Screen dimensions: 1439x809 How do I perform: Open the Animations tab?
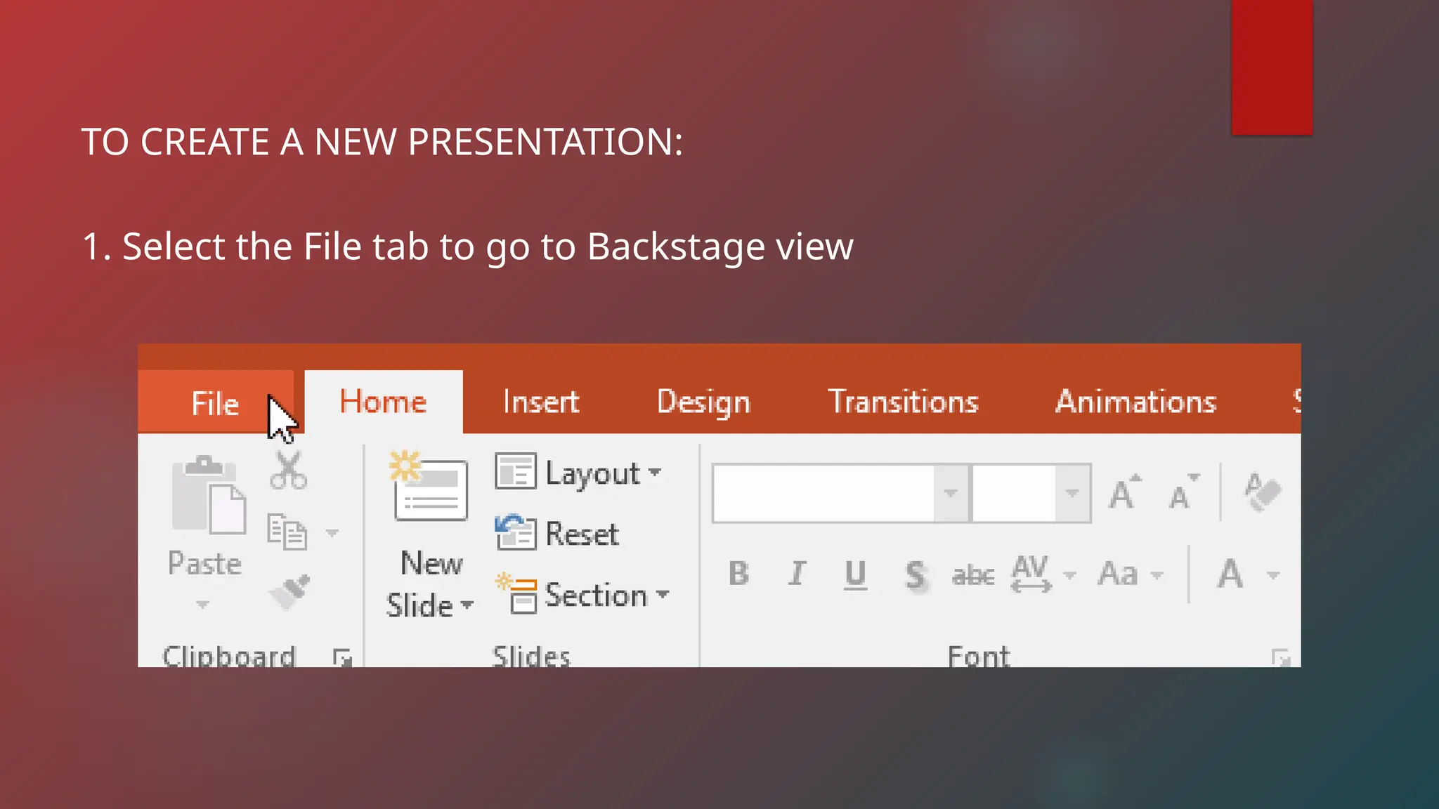tap(1135, 402)
